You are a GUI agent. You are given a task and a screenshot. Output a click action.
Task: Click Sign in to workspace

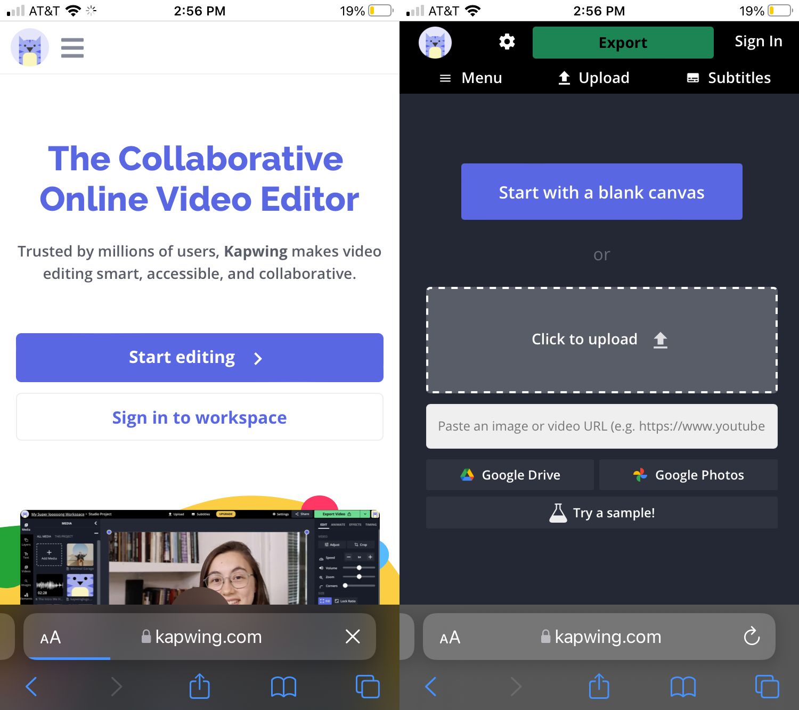point(199,417)
